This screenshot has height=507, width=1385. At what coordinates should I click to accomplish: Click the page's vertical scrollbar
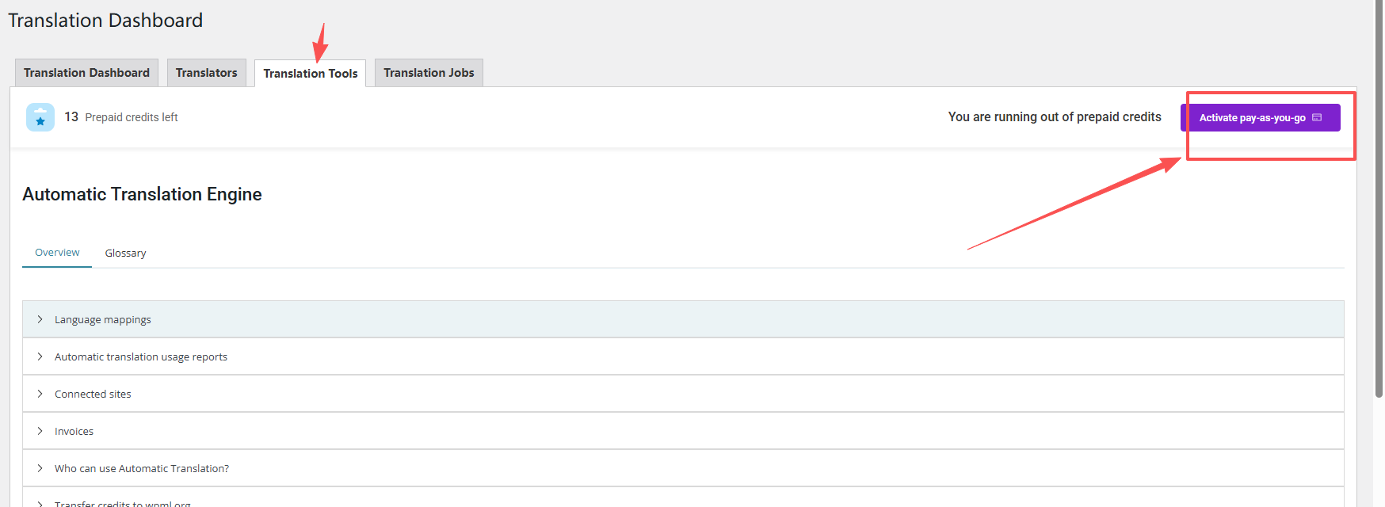(x=1379, y=198)
